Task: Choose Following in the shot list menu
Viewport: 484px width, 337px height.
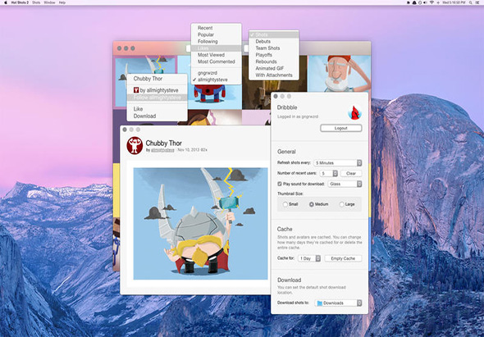Action: click(216, 41)
